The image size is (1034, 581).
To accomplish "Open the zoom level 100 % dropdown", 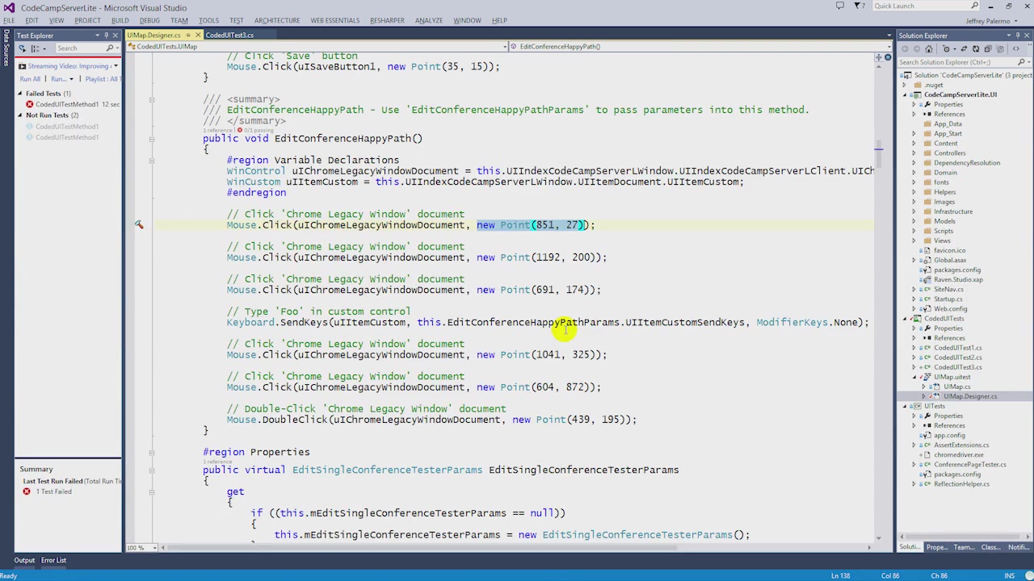I will tap(153, 548).
